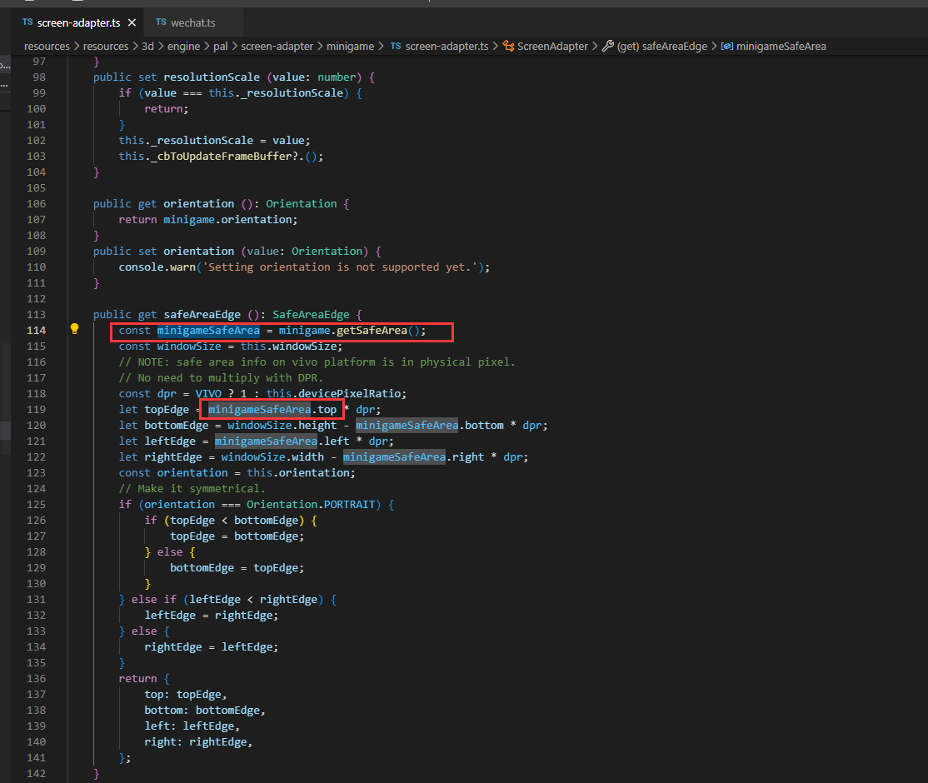
Task: Click the TS file icon on the screen-adapter.ts tab
Action: [x=27, y=22]
